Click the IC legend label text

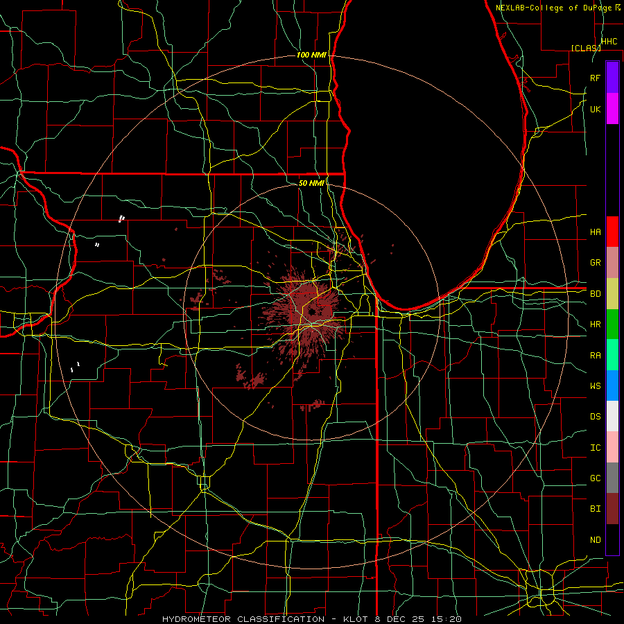(x=595, y=448)
